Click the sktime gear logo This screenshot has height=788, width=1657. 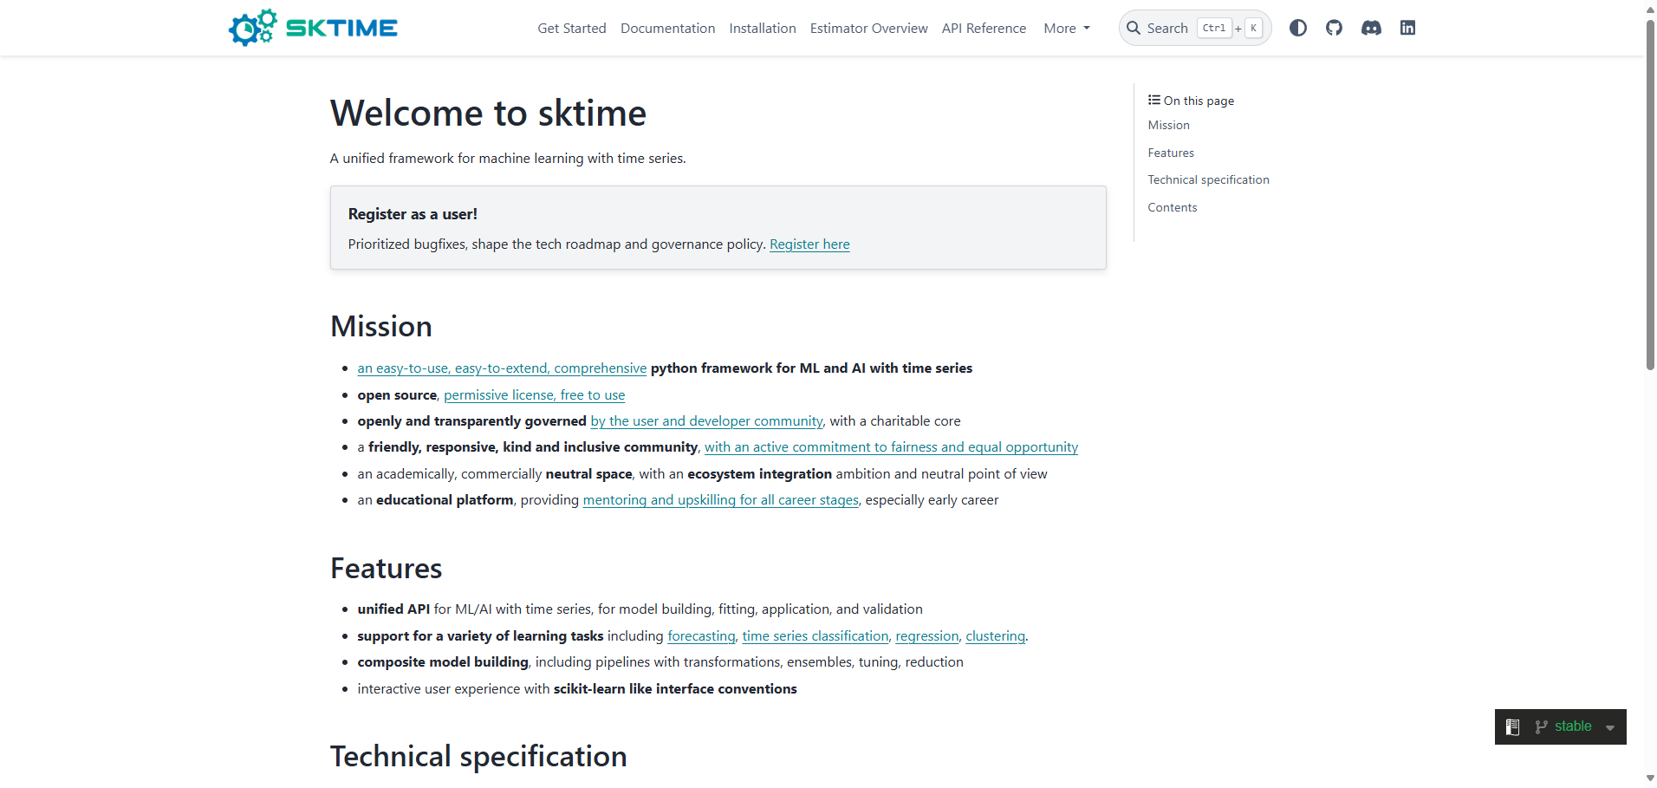click(252, 28)
